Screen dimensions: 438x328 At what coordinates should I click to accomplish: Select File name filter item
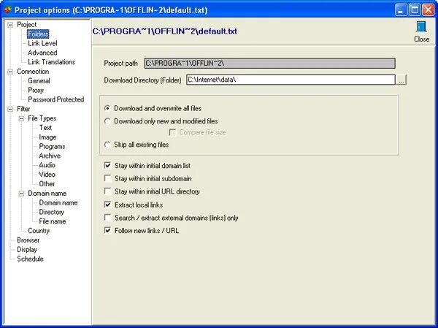pos(53,221)
